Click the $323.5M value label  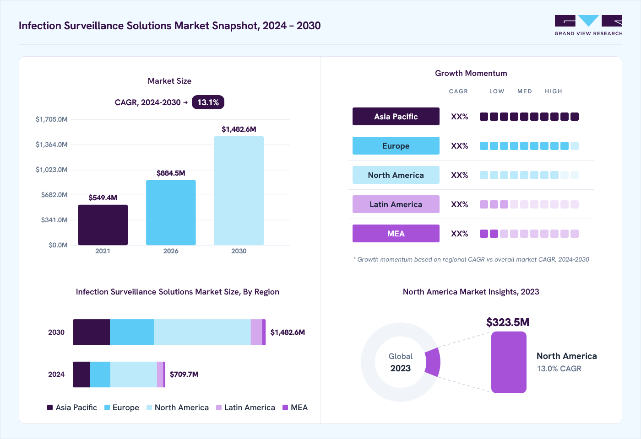(508, 322)
